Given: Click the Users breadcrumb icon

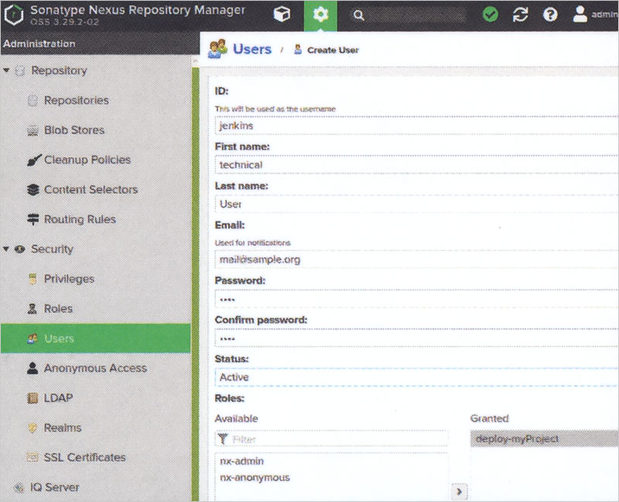Looking at the screenshot, I should [x=217, y=49].
